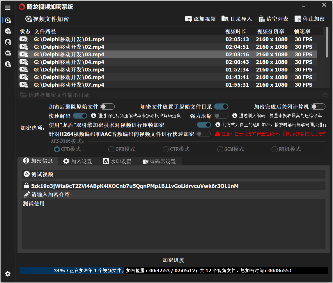Open the hamburger menu in the sidebar
The height and width of the screenshot is (283, 333).
pos(8,8)
